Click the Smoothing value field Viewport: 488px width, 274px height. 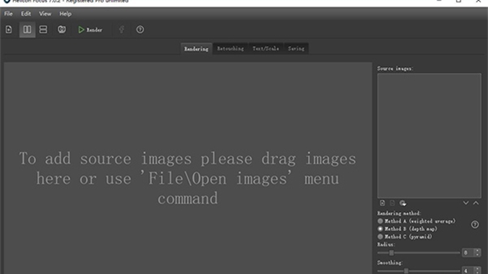[x=468, y=270]
